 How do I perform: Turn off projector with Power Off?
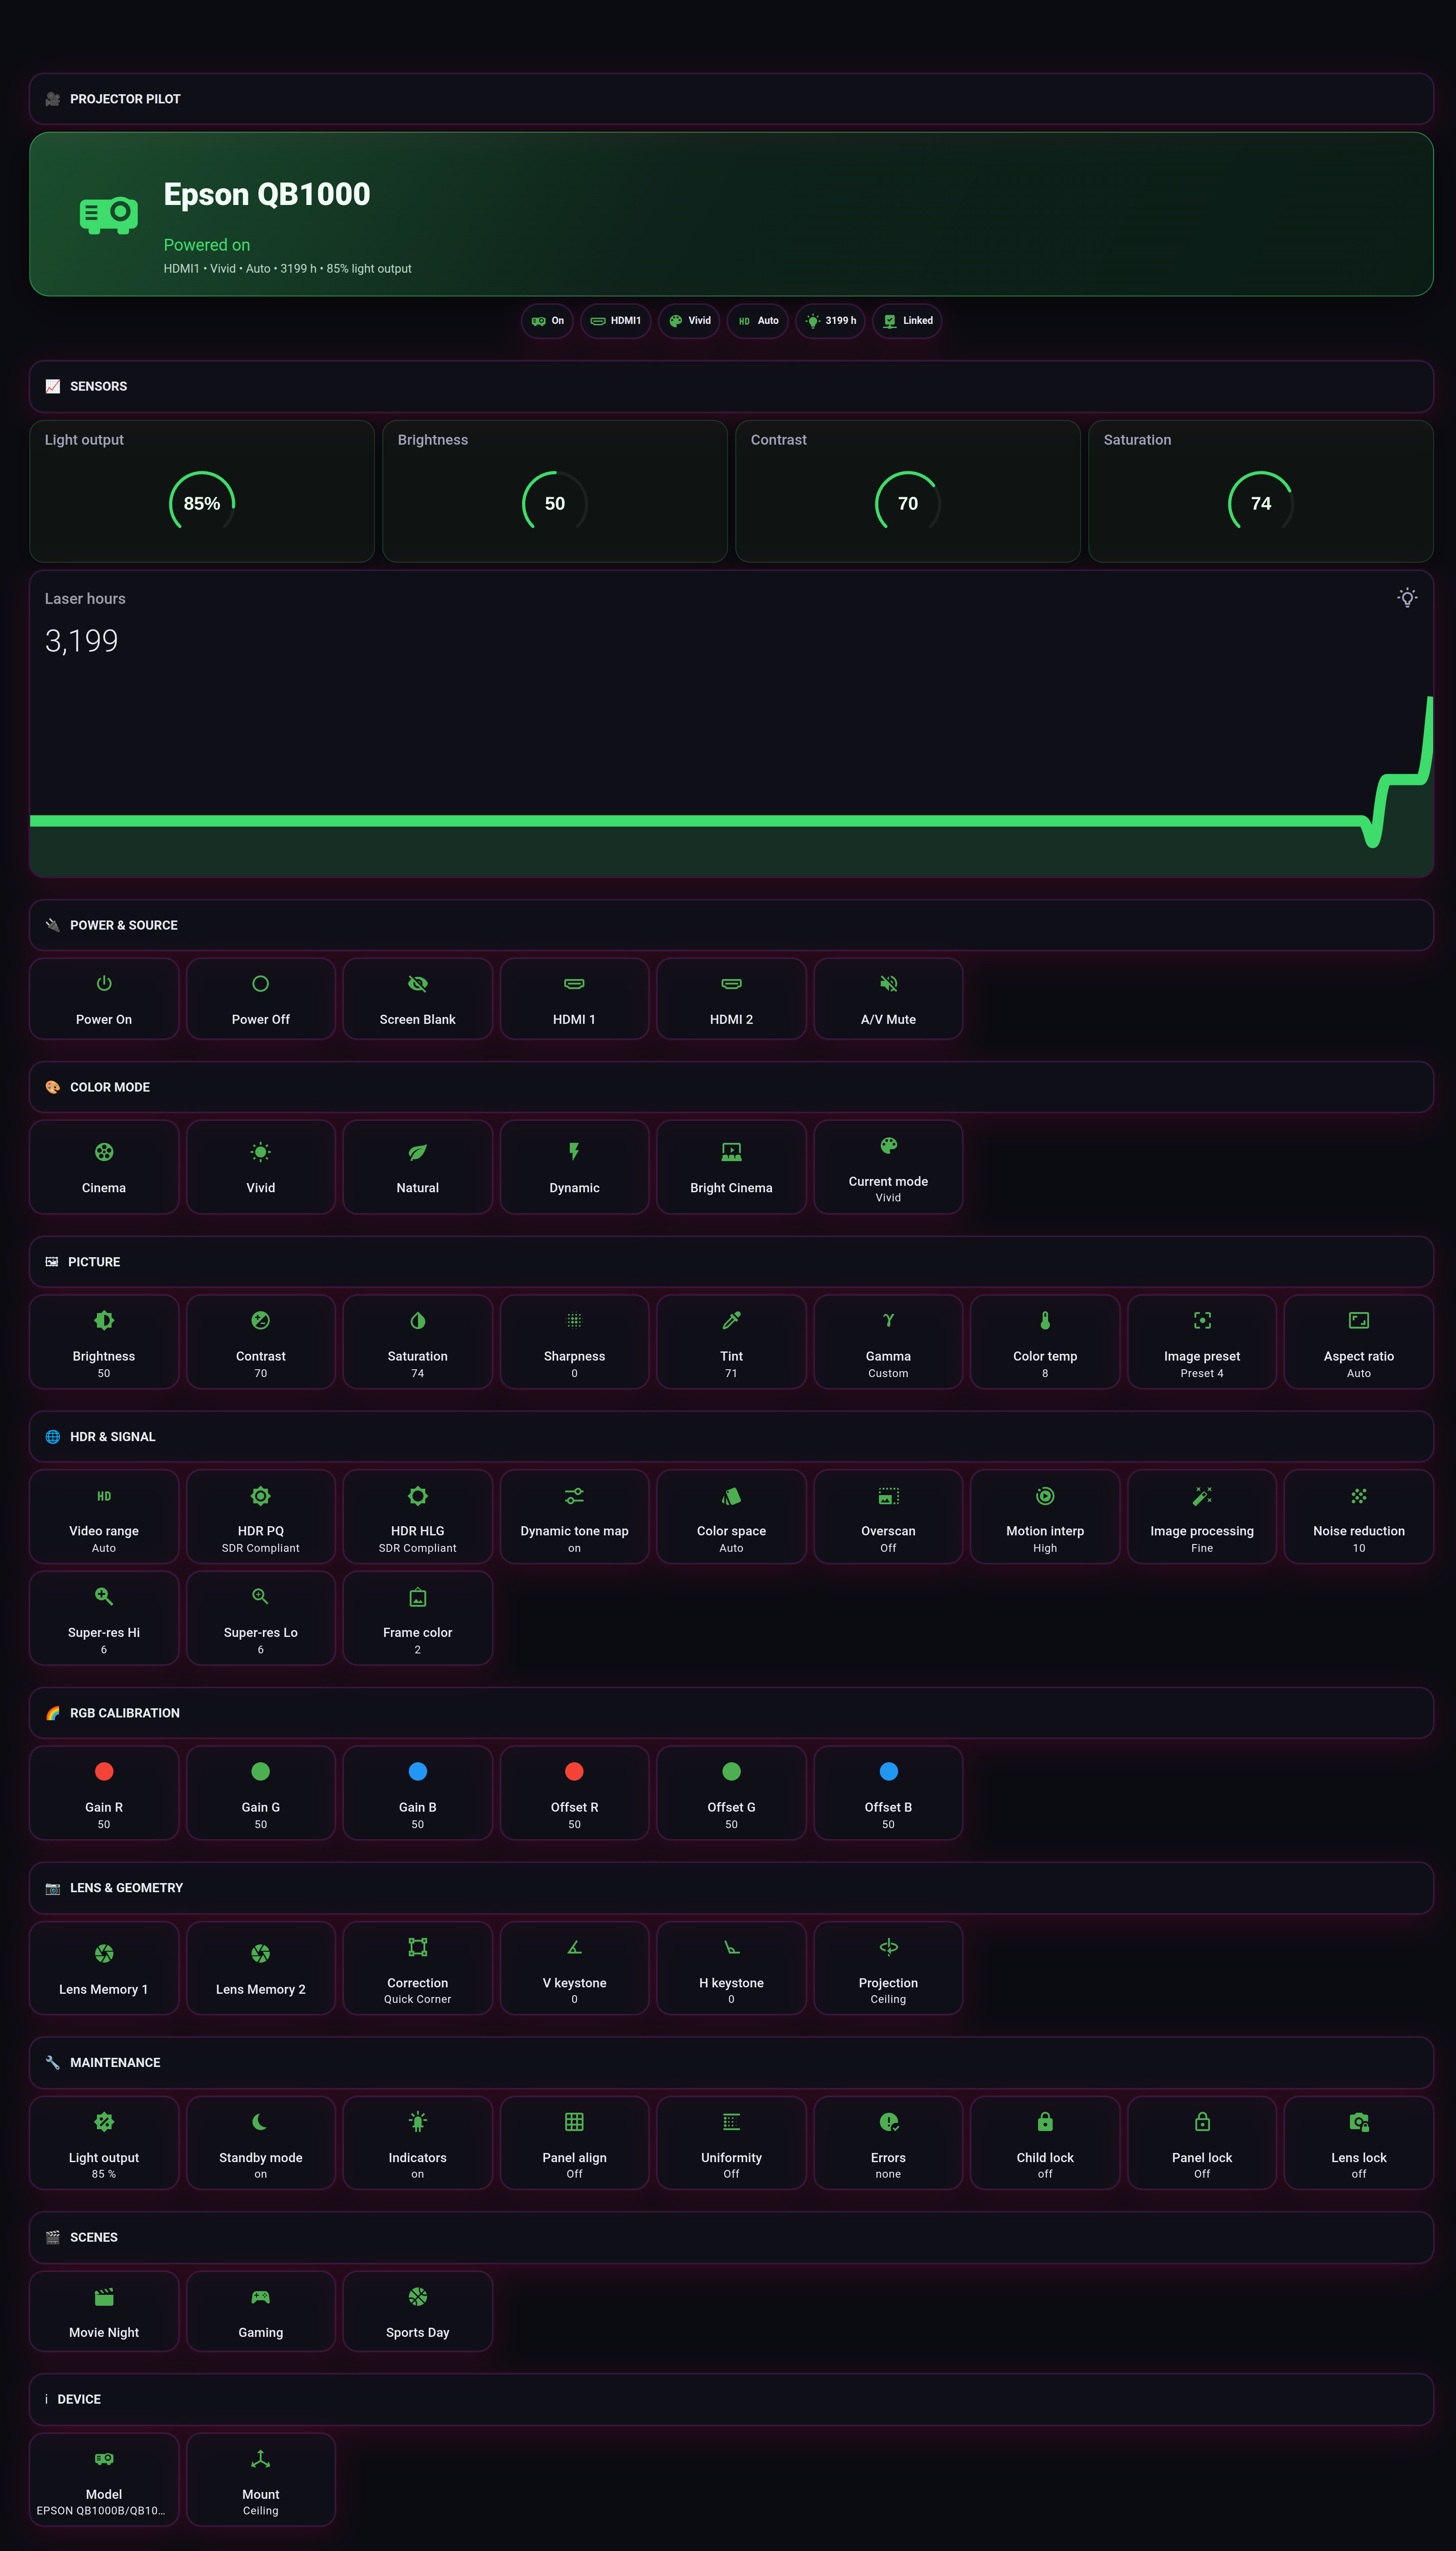(x=261, y=998)
